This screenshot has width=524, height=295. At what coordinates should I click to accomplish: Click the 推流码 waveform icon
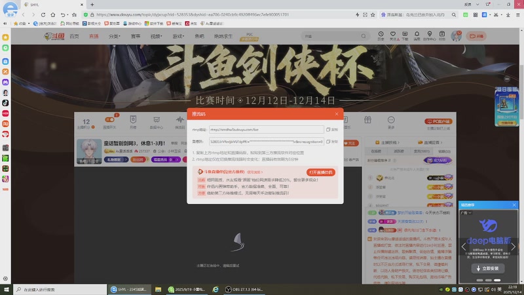coord(179,123)
